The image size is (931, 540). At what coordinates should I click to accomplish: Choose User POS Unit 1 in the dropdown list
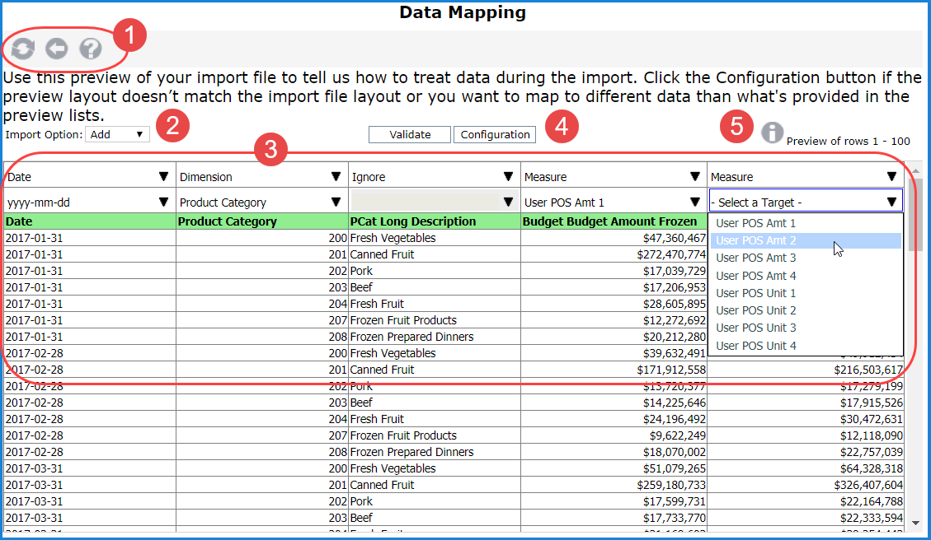[756, 293]
